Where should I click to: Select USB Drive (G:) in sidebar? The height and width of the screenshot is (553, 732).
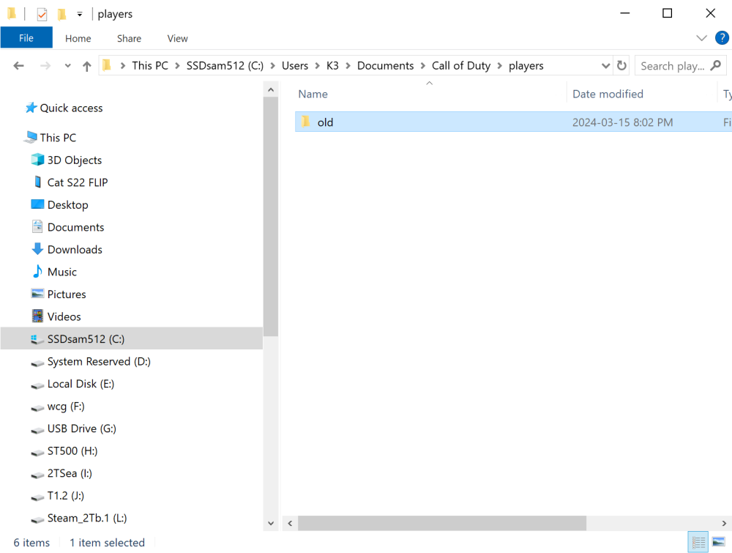81,428
